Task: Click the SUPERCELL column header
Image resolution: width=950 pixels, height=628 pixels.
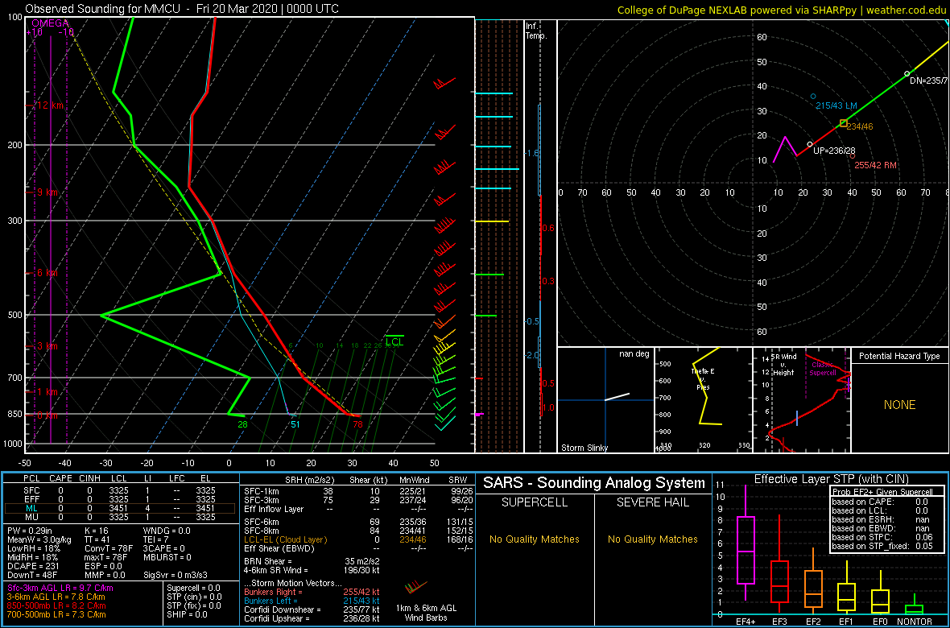Action: [535, 504]
